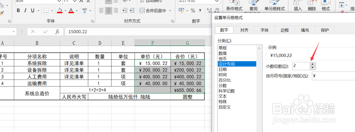Center text horizontally
The width and height of the screenshot is (355, 132).
pos(108,10)
